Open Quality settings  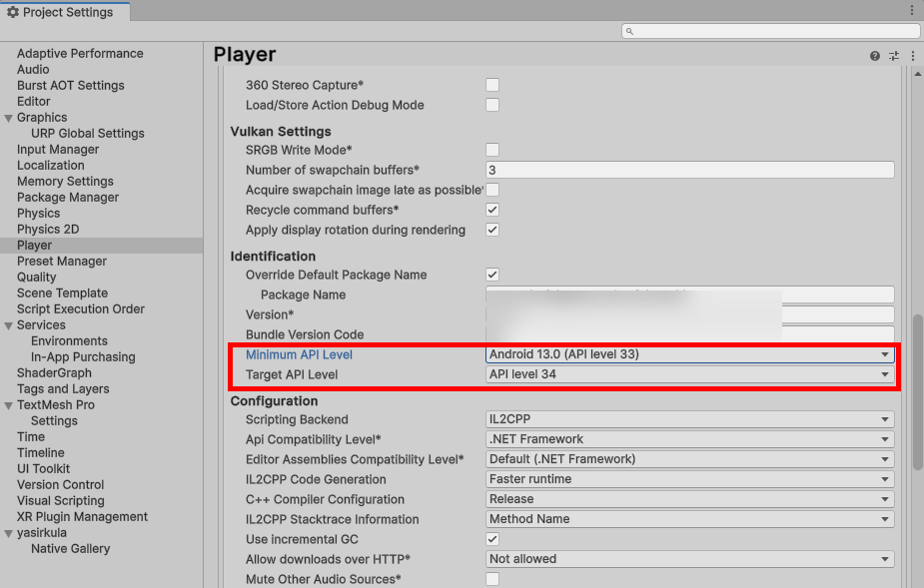tap(37, 277)
